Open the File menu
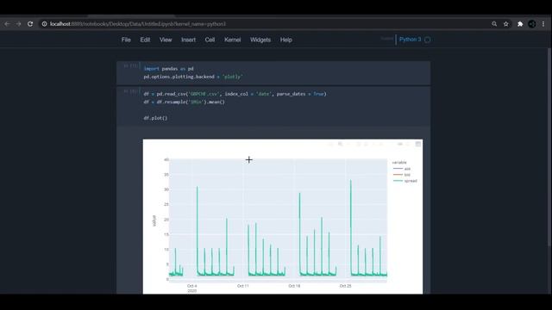 click(126, 40)
